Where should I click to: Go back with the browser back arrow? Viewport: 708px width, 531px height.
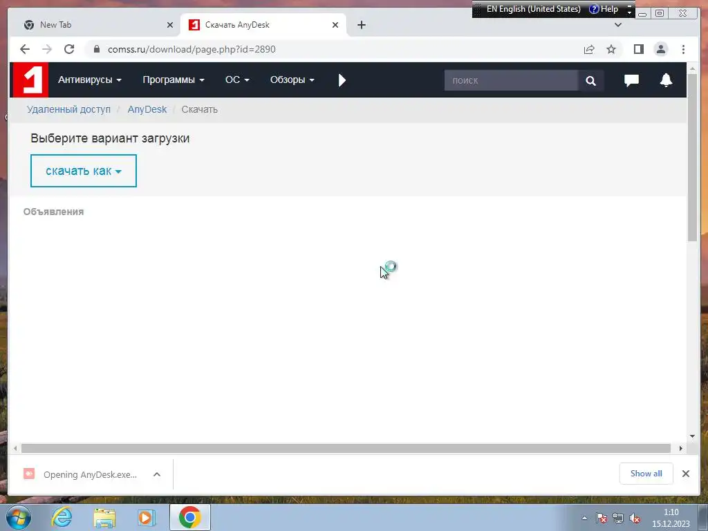(x=25, y=49)
